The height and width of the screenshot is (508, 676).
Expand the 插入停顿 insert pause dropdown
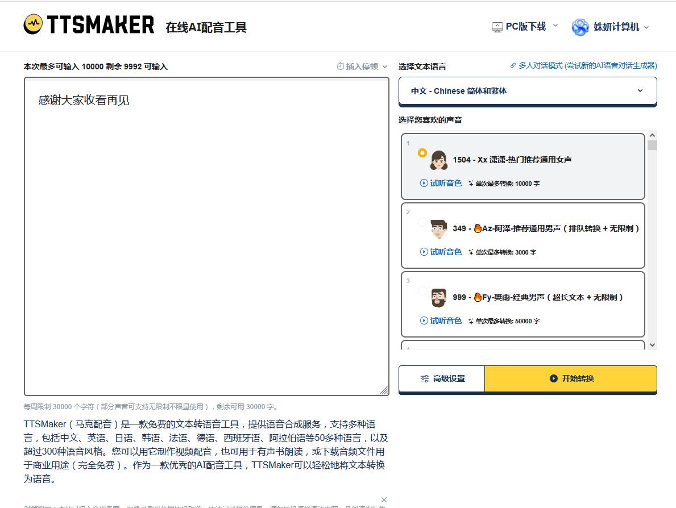[362, 66]
